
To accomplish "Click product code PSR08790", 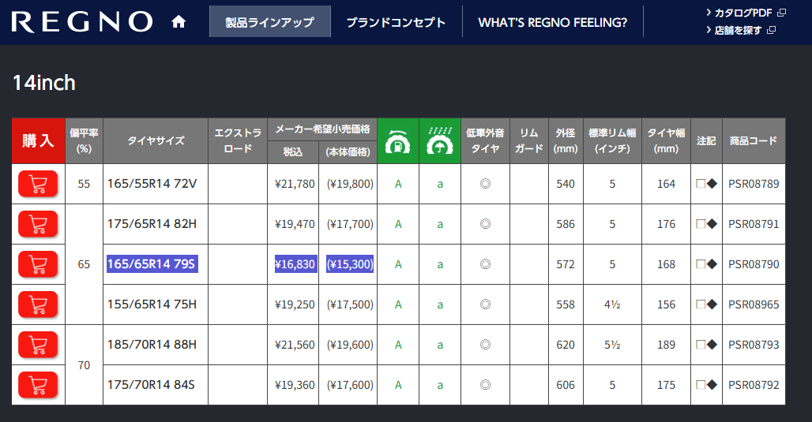I will click(754, 264).
